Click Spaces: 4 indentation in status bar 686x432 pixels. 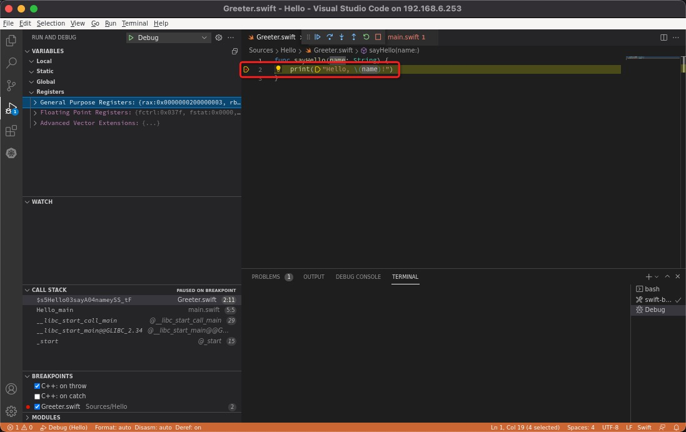point(580,427)
